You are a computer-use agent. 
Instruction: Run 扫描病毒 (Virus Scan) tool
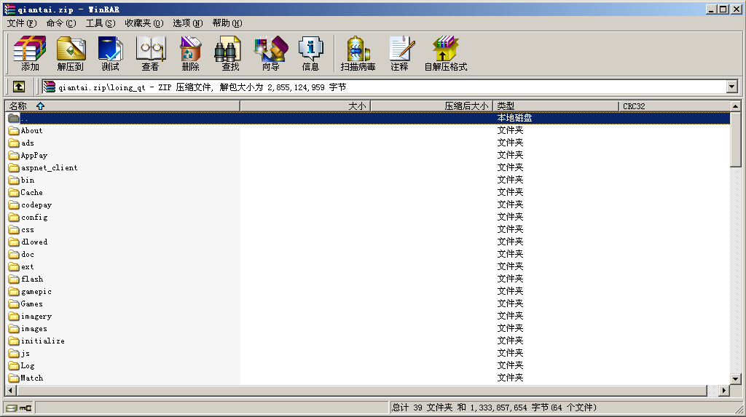click(358, 54)
